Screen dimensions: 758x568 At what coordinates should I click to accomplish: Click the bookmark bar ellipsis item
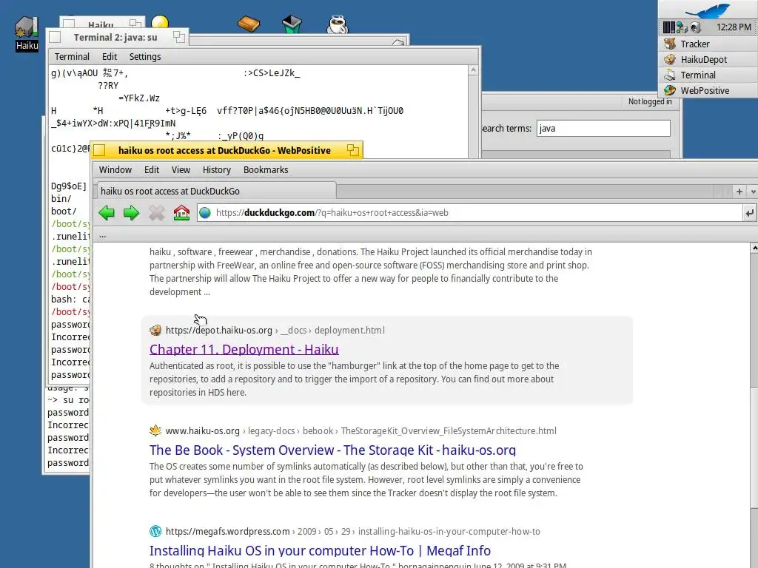[102, 236]
